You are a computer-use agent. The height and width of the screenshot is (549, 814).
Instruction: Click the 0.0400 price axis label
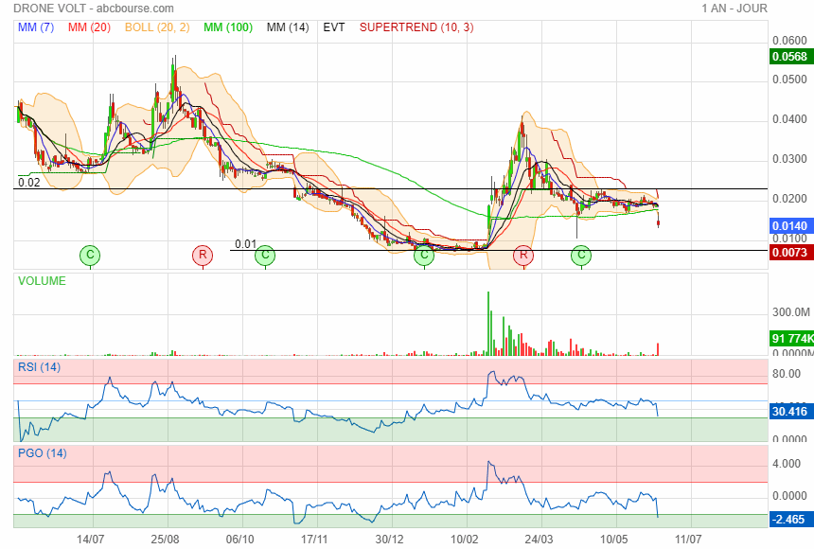coord(789,119)
